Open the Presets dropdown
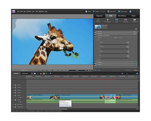 [x=118, y=38]
